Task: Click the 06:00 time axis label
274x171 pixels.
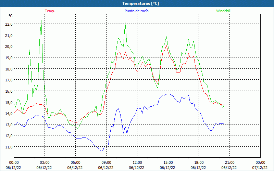Action: (75, 163)
